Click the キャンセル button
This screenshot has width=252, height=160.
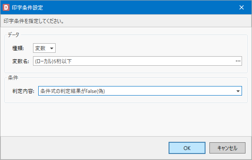227,148
